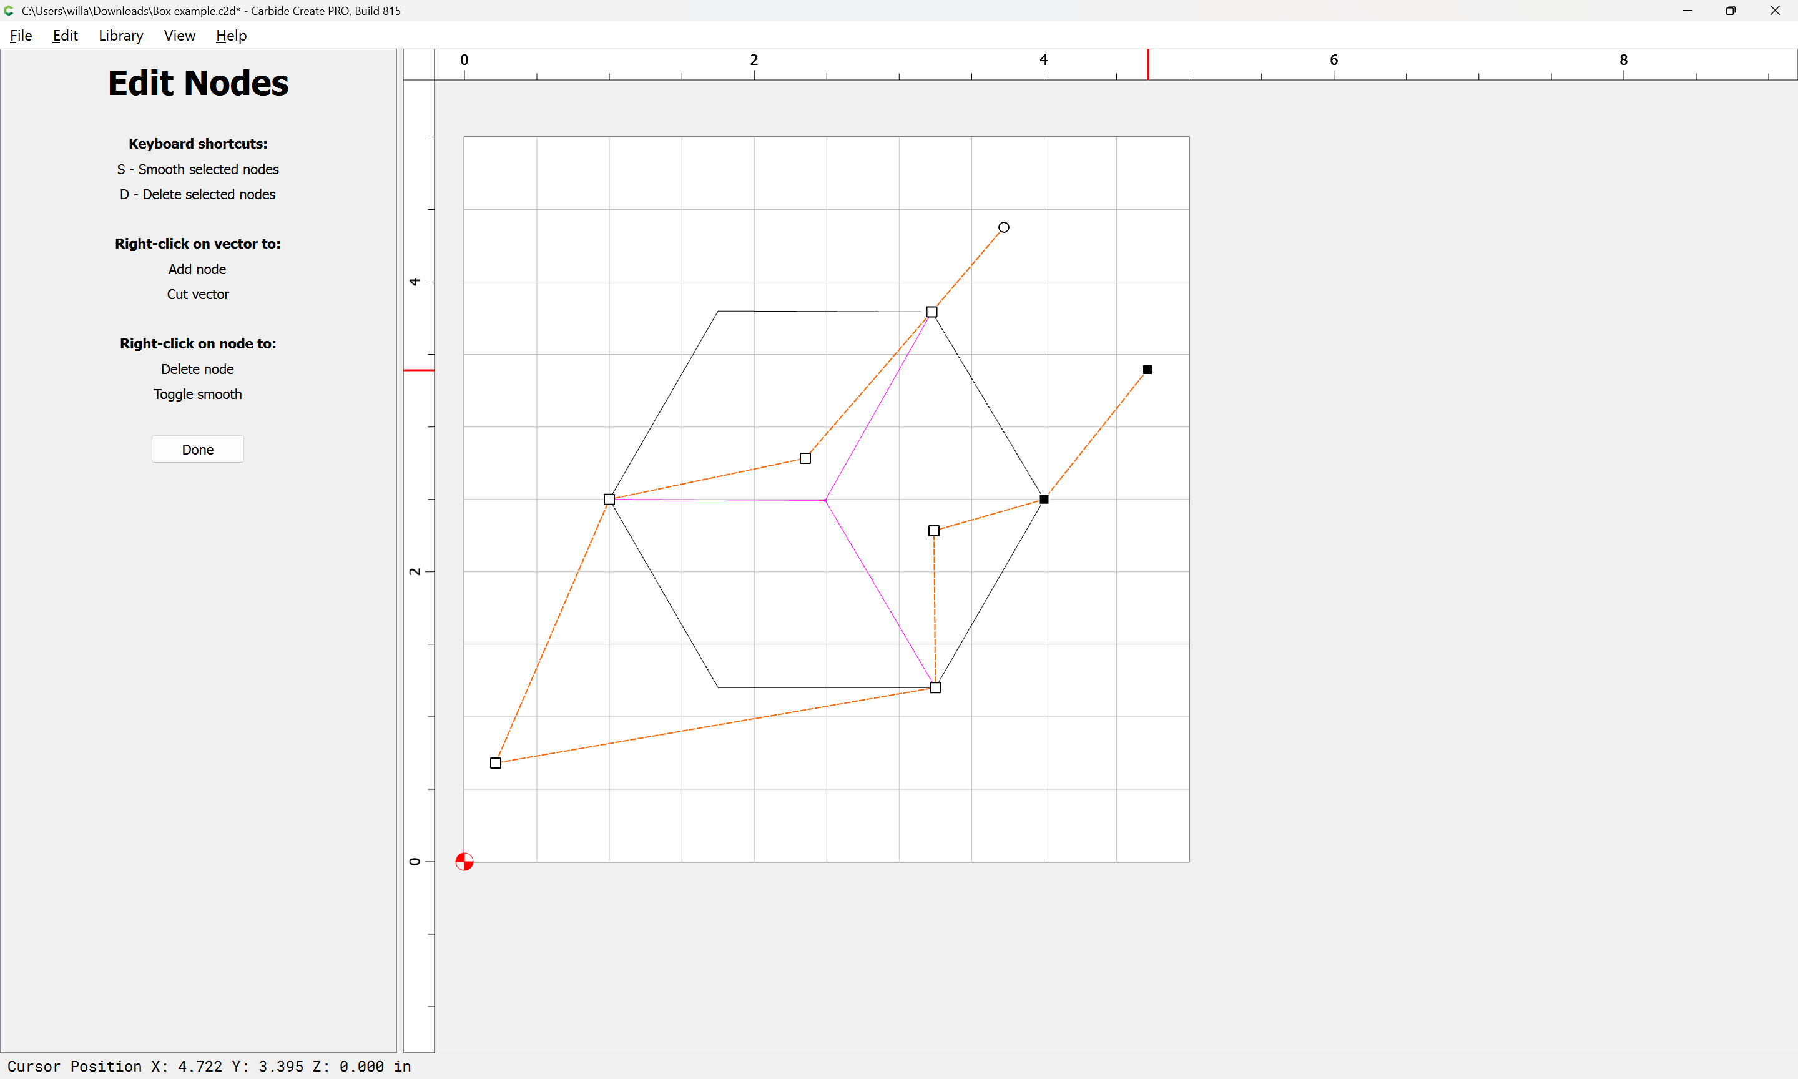
Task: Click the 'Keyboard shortcuts:' label
Action: click(198, 144)
